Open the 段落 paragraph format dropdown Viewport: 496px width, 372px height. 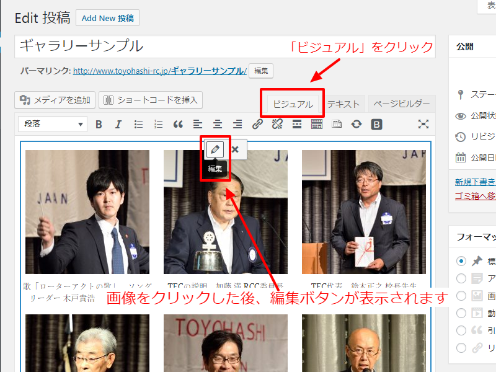(53, 124)
